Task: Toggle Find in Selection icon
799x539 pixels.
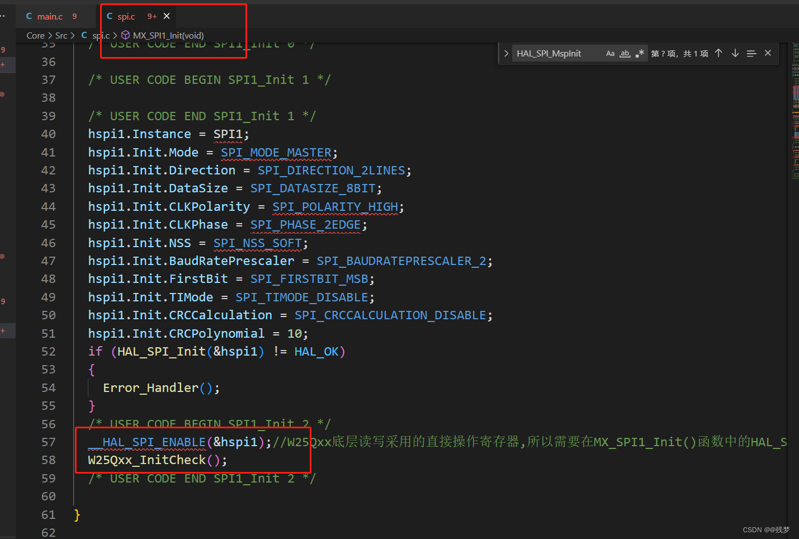Action: [x=751, y=53]
